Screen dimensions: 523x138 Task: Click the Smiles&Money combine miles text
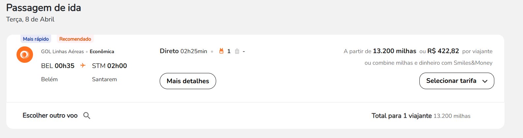tap(428, 63)
